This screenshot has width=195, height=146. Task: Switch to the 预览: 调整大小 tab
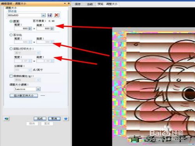coord(107,4)
